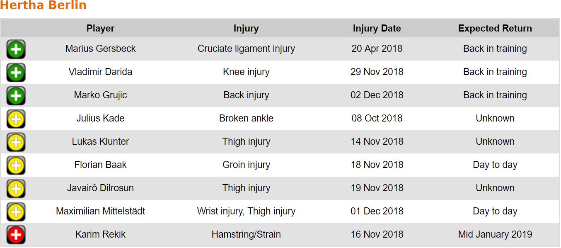Click the Expected Return column header
The image size is (561, 248).
[x=495, y=29]
